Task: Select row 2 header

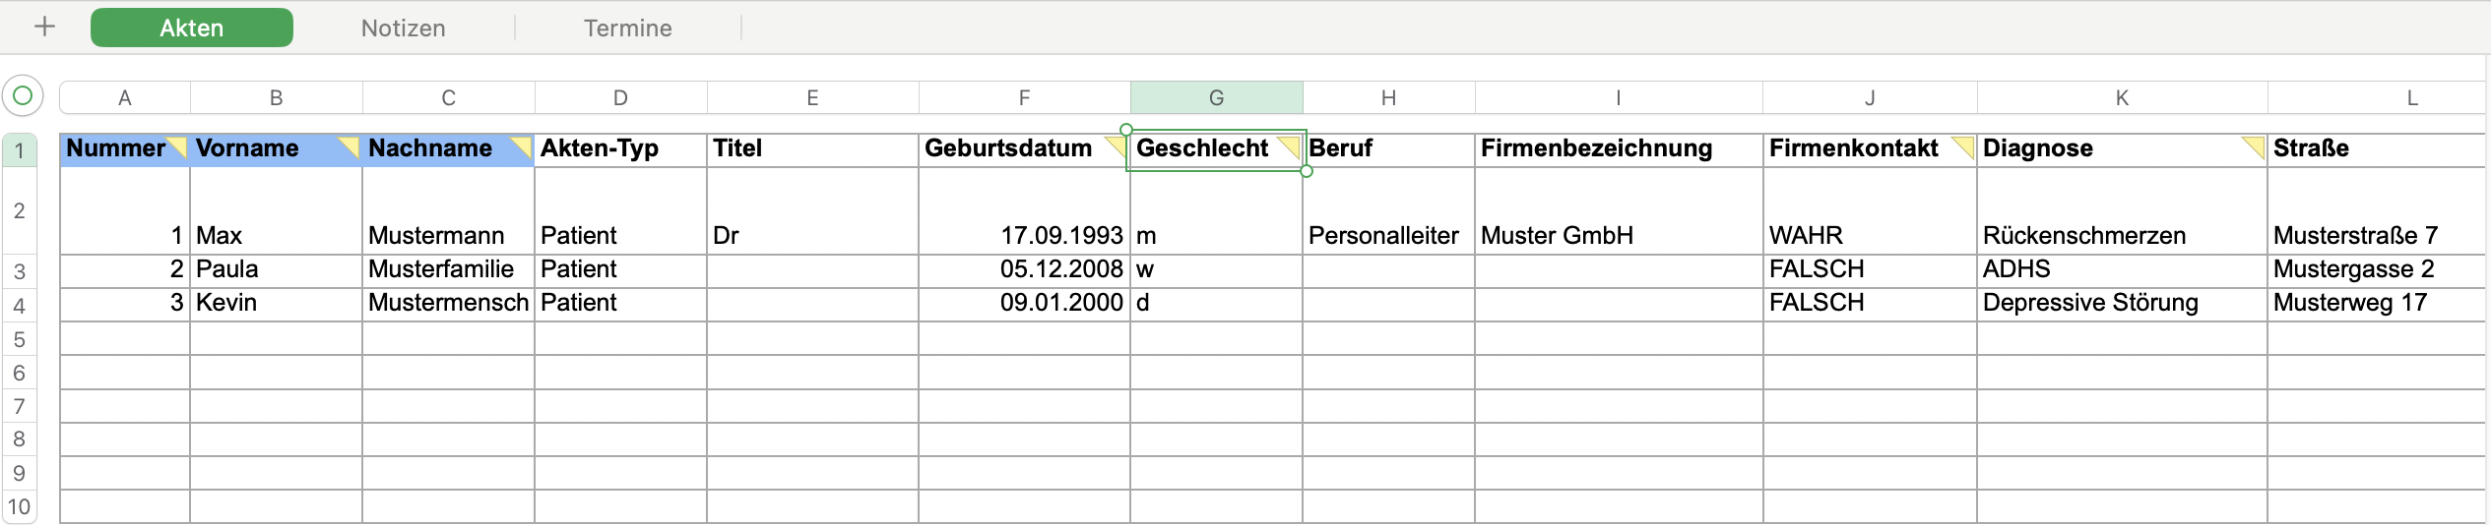Action: click(19, 210)
